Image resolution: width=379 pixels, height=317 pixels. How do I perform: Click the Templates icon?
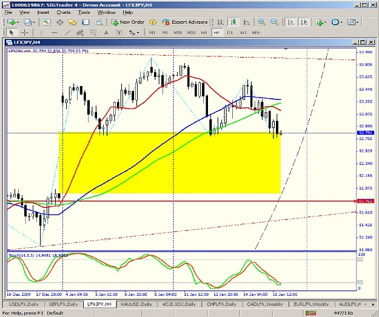pyautogui.click(x=351, y=22)
